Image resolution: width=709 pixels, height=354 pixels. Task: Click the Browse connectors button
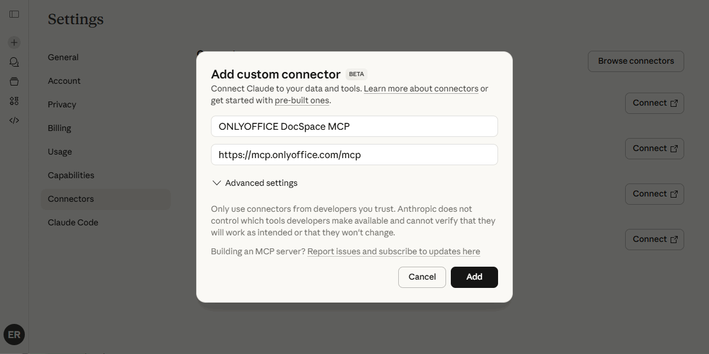[636, 61]
